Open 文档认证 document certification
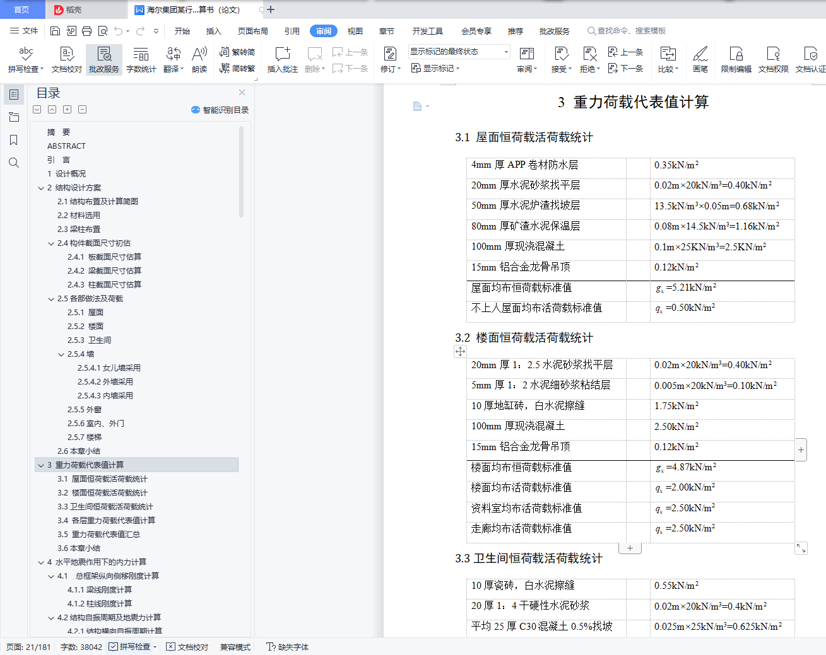Viewport: 826px width, 655px height. tap(811, 59)
